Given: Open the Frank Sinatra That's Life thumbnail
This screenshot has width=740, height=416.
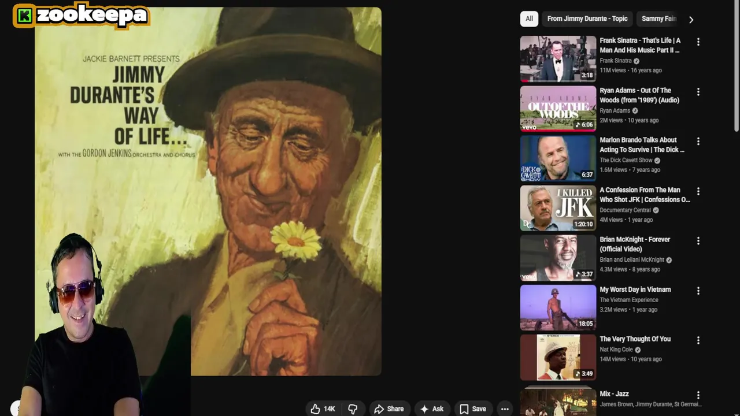Looking at the screenshot, I should pyautogui.click(x=558, y=59).
